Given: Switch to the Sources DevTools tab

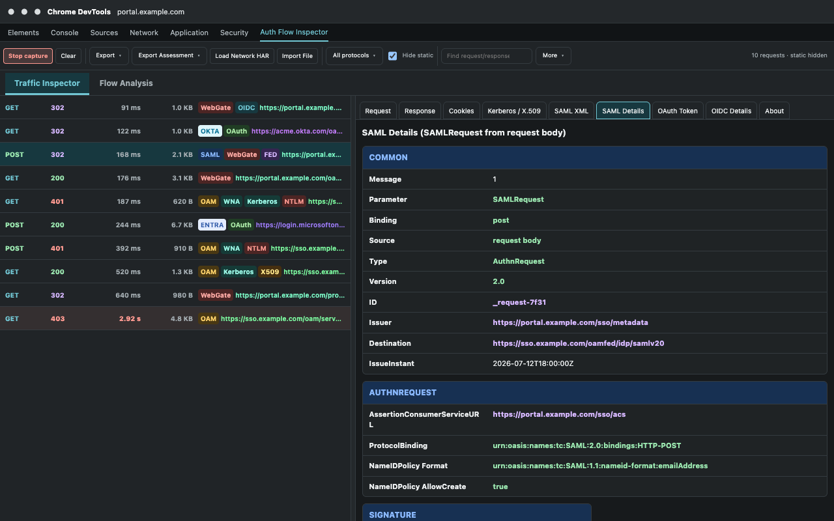Looking at the screenshot, I should (104, 33).
